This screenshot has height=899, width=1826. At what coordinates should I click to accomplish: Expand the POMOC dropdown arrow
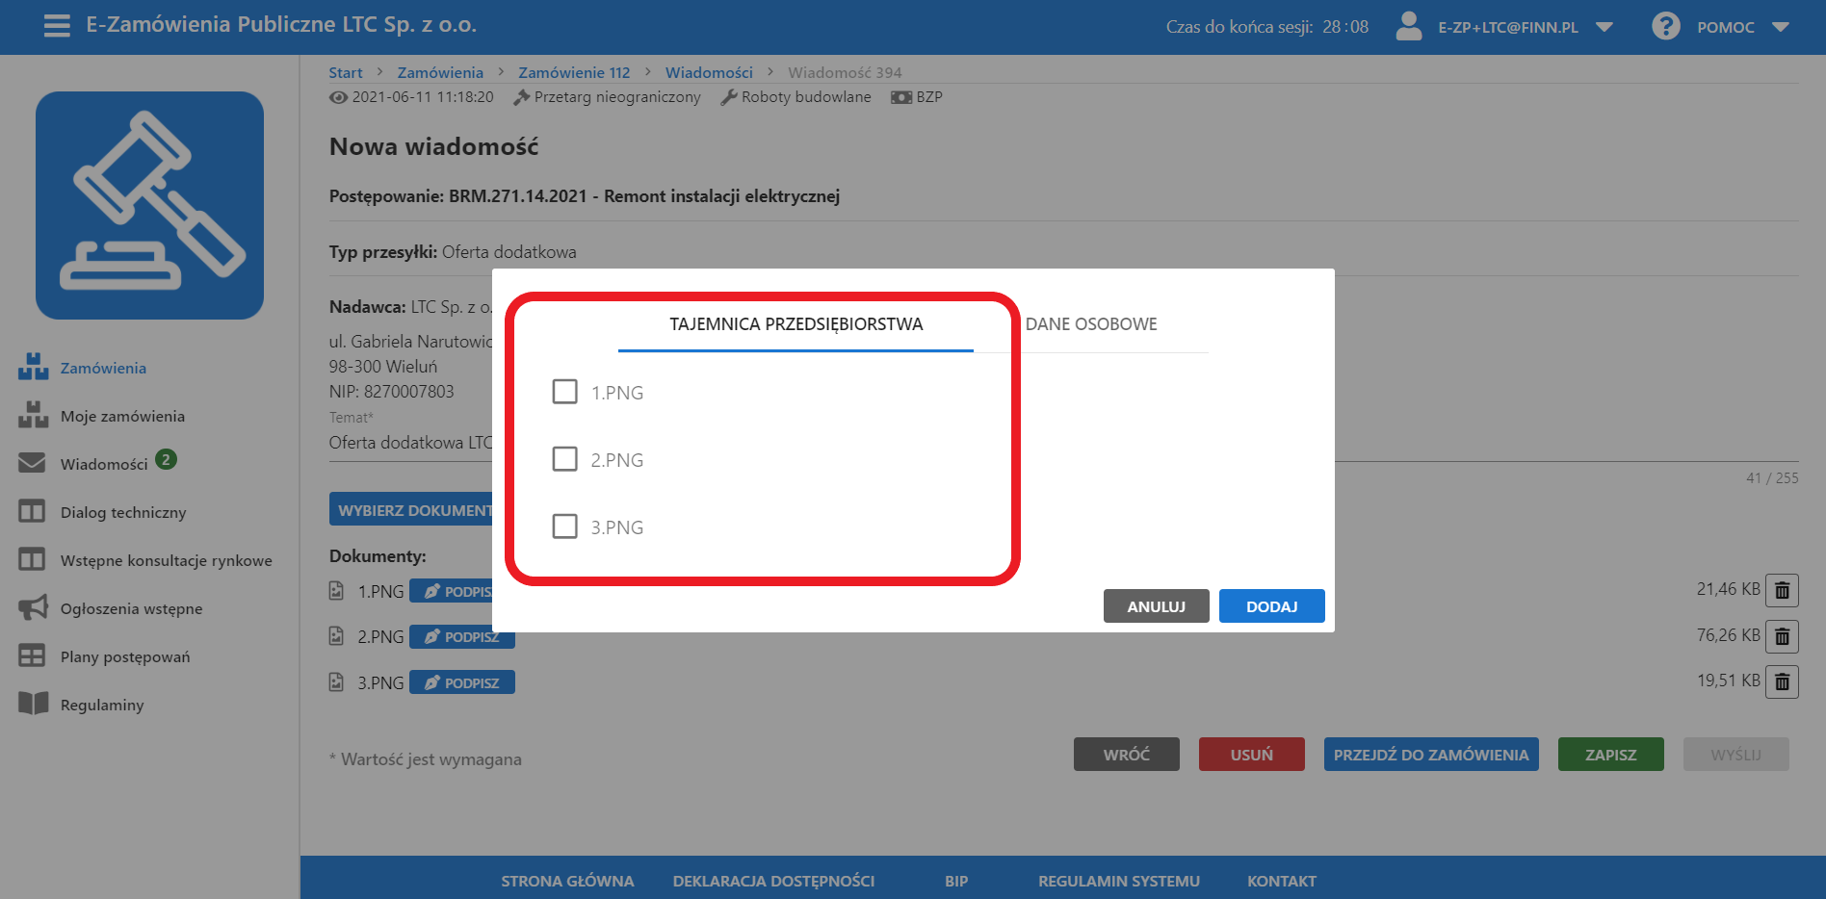(1781, 27)
